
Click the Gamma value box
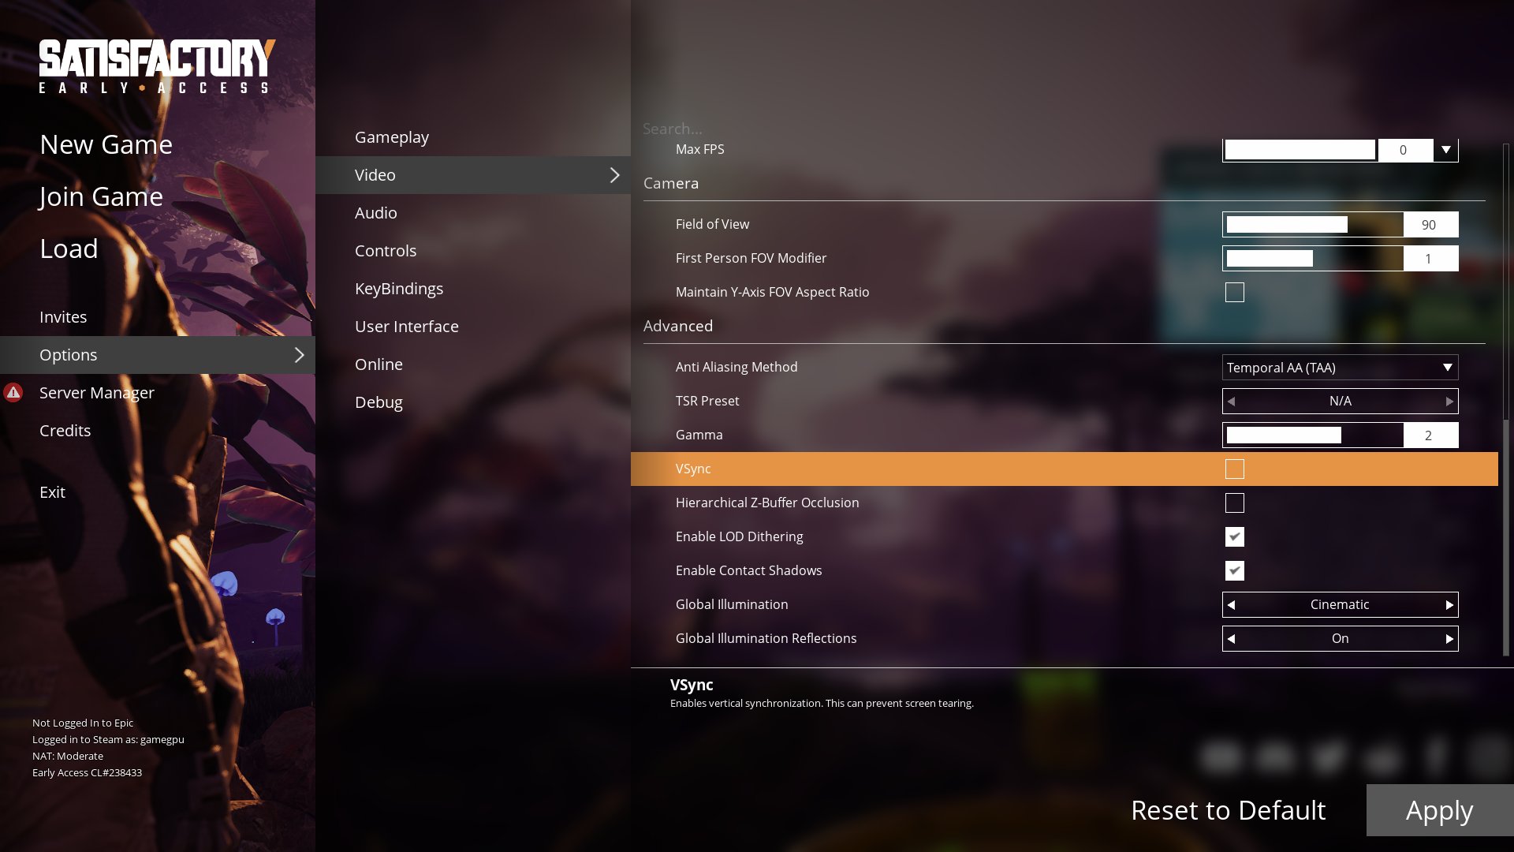click(x=1430, y=435)
